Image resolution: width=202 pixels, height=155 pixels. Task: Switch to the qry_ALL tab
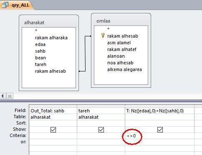point(17,5)
